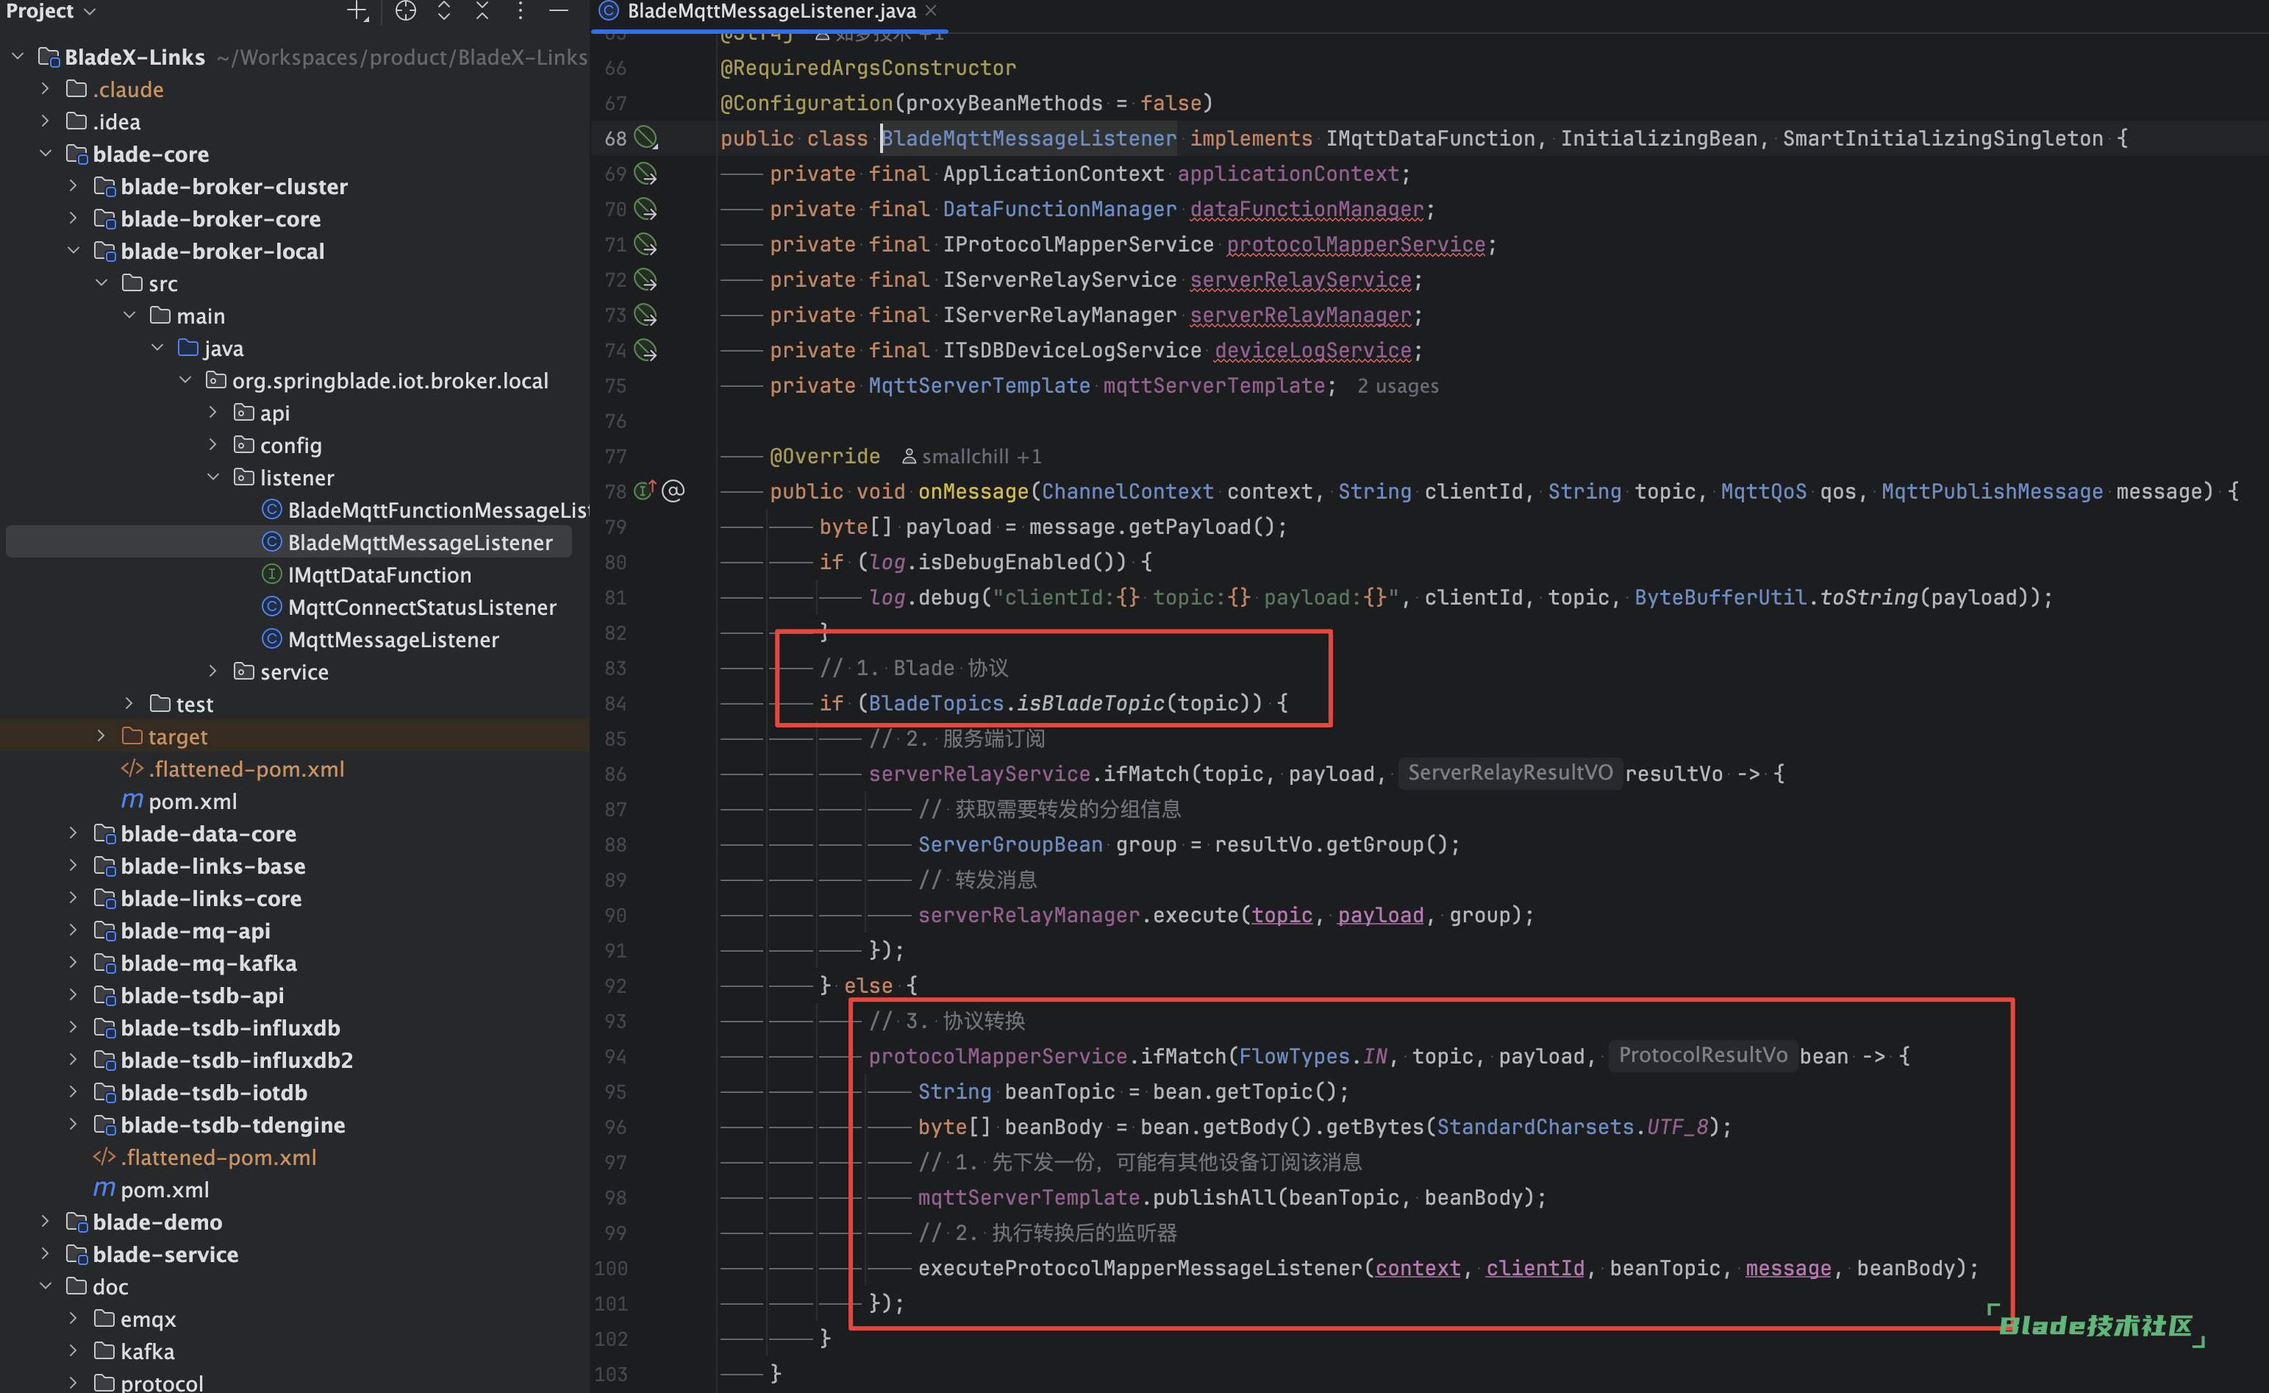
Task: Select the blade-service module
Action: tap(152, 1254)
